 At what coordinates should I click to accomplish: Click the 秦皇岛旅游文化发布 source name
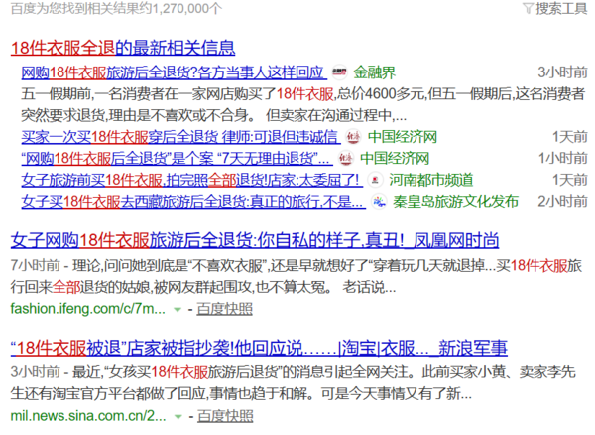point(455,202)
